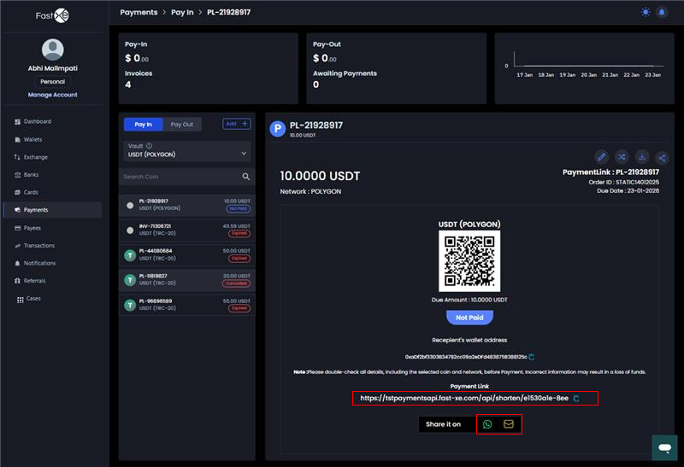The image size is (684, 467).
Task: Select Payments in sidebar
Action: [53, 210]
